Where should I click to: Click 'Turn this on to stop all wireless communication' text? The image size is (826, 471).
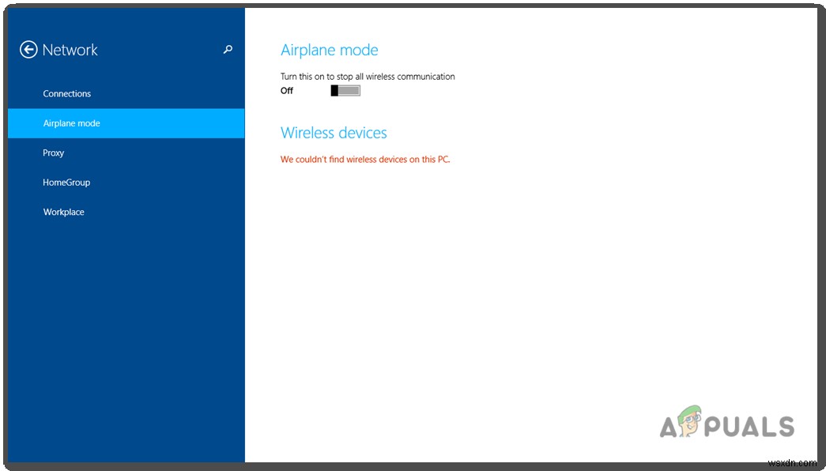coord(368,77)
